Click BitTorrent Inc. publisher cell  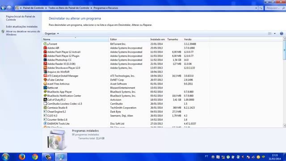click(x=118, y=44)
